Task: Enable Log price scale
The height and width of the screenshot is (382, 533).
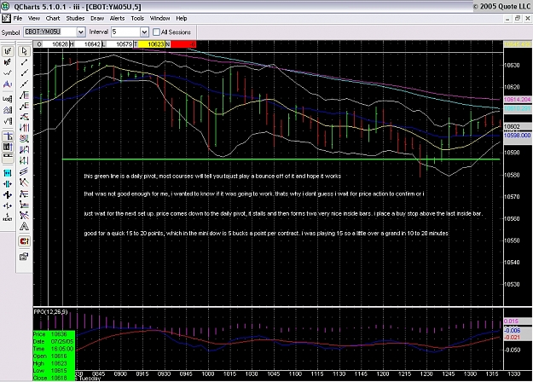Action: pos(8,99)
